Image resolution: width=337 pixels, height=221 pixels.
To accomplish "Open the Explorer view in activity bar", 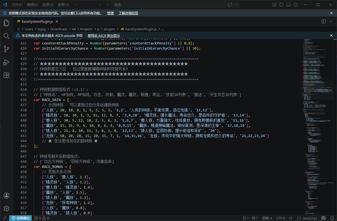I will (7, 23).
